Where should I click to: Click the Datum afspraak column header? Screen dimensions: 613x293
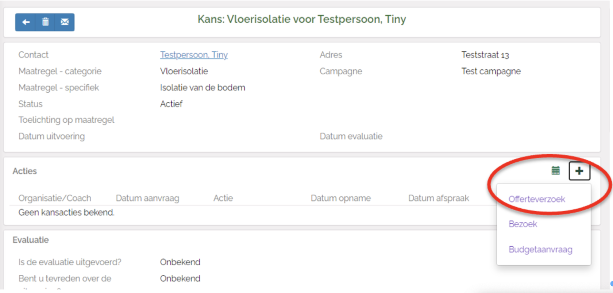[x=438, y=198]
